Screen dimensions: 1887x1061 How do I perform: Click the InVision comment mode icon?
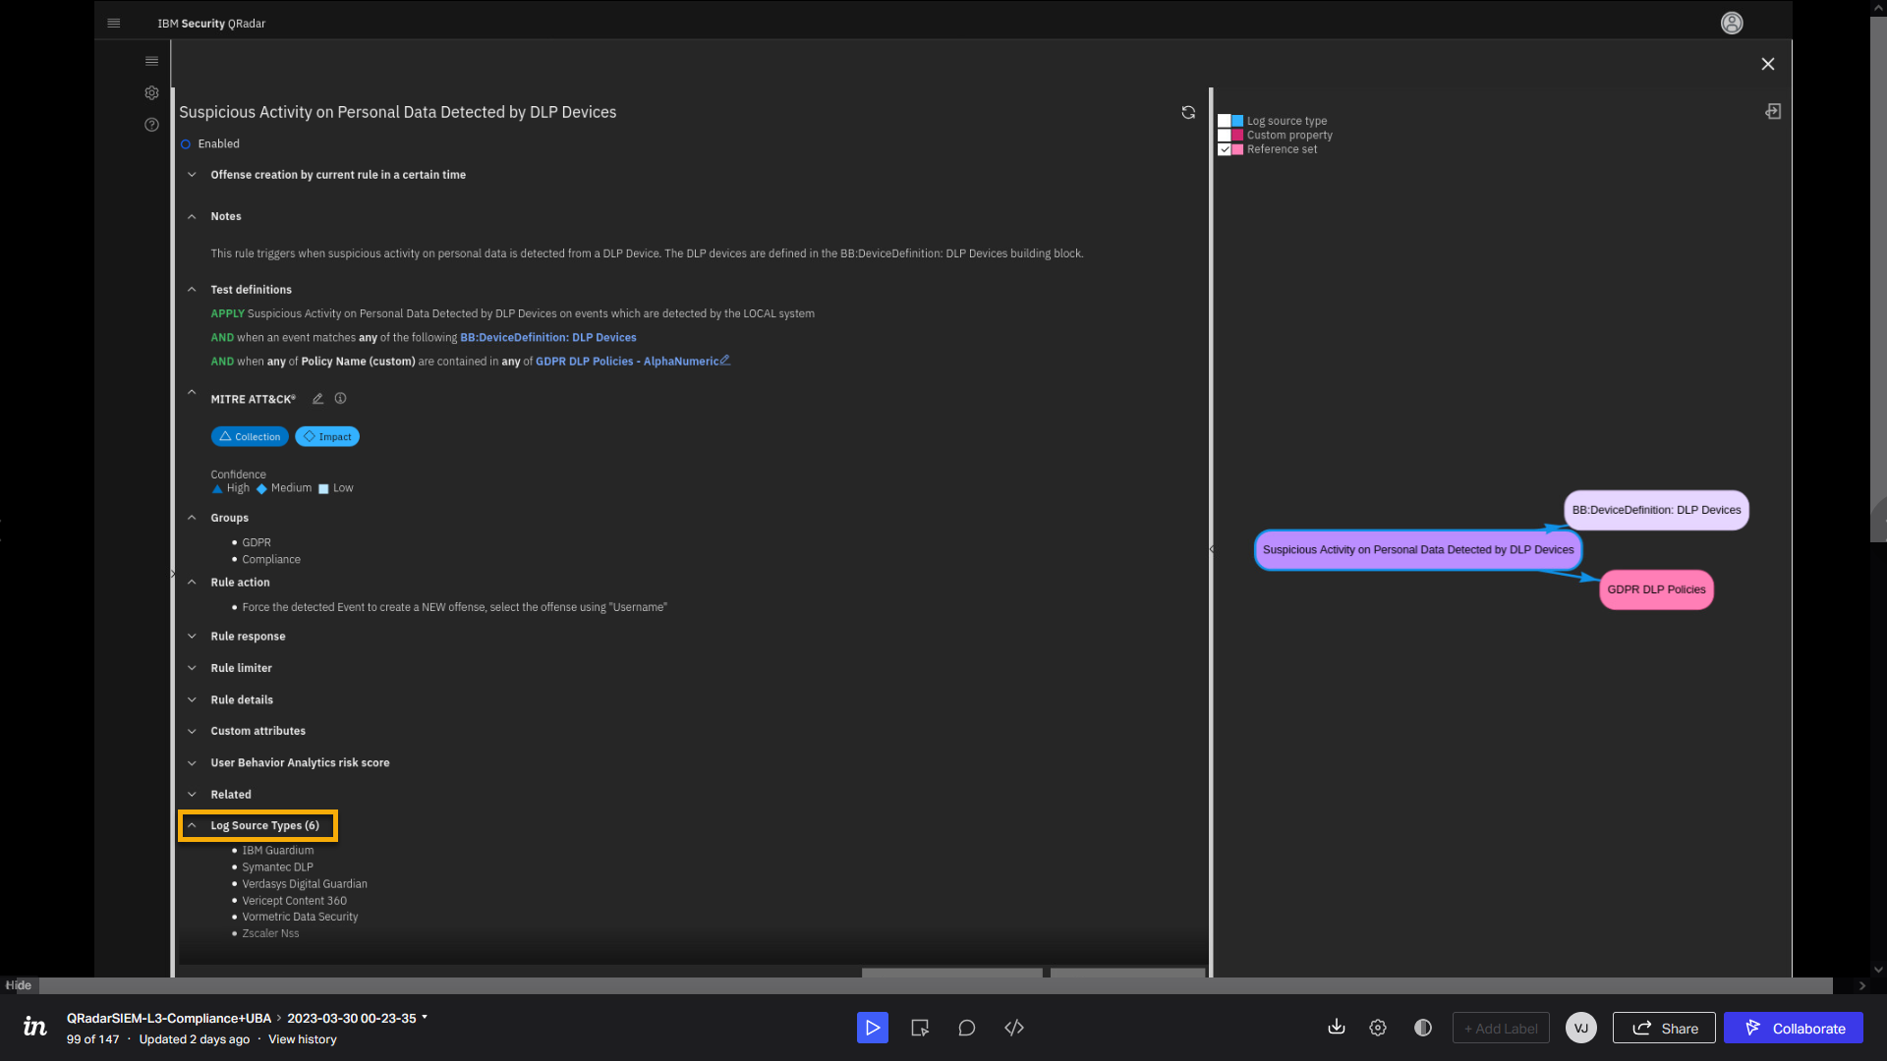pyautogui.click(x=966, y=1028)
